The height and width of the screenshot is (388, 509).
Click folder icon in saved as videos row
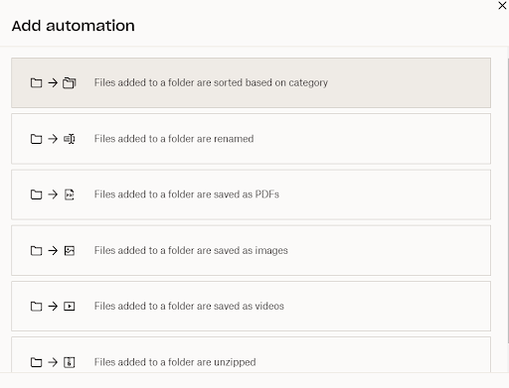(36, 307)
